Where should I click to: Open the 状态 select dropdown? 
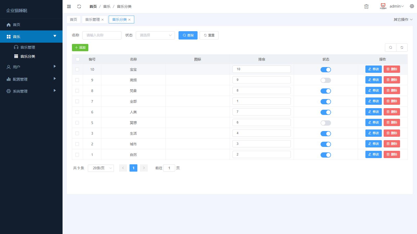(x=155, y=35)
